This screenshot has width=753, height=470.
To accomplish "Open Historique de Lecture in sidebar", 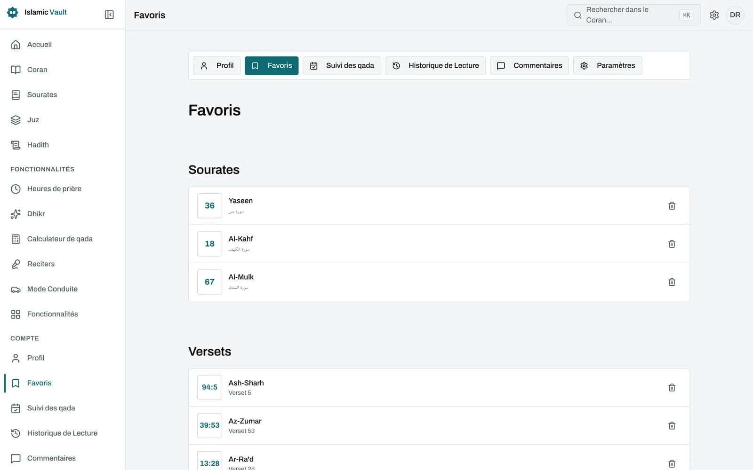I will coord(62,433).
